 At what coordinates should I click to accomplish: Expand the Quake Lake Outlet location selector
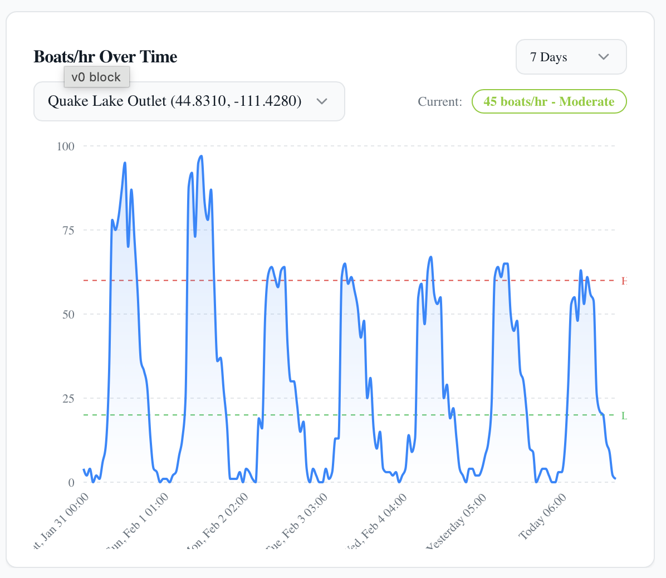[189, 101]
